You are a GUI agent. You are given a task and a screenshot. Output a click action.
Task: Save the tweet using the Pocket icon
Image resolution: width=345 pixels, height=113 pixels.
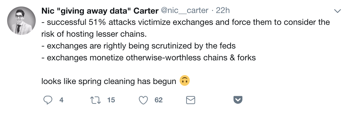tap(238, 100)
